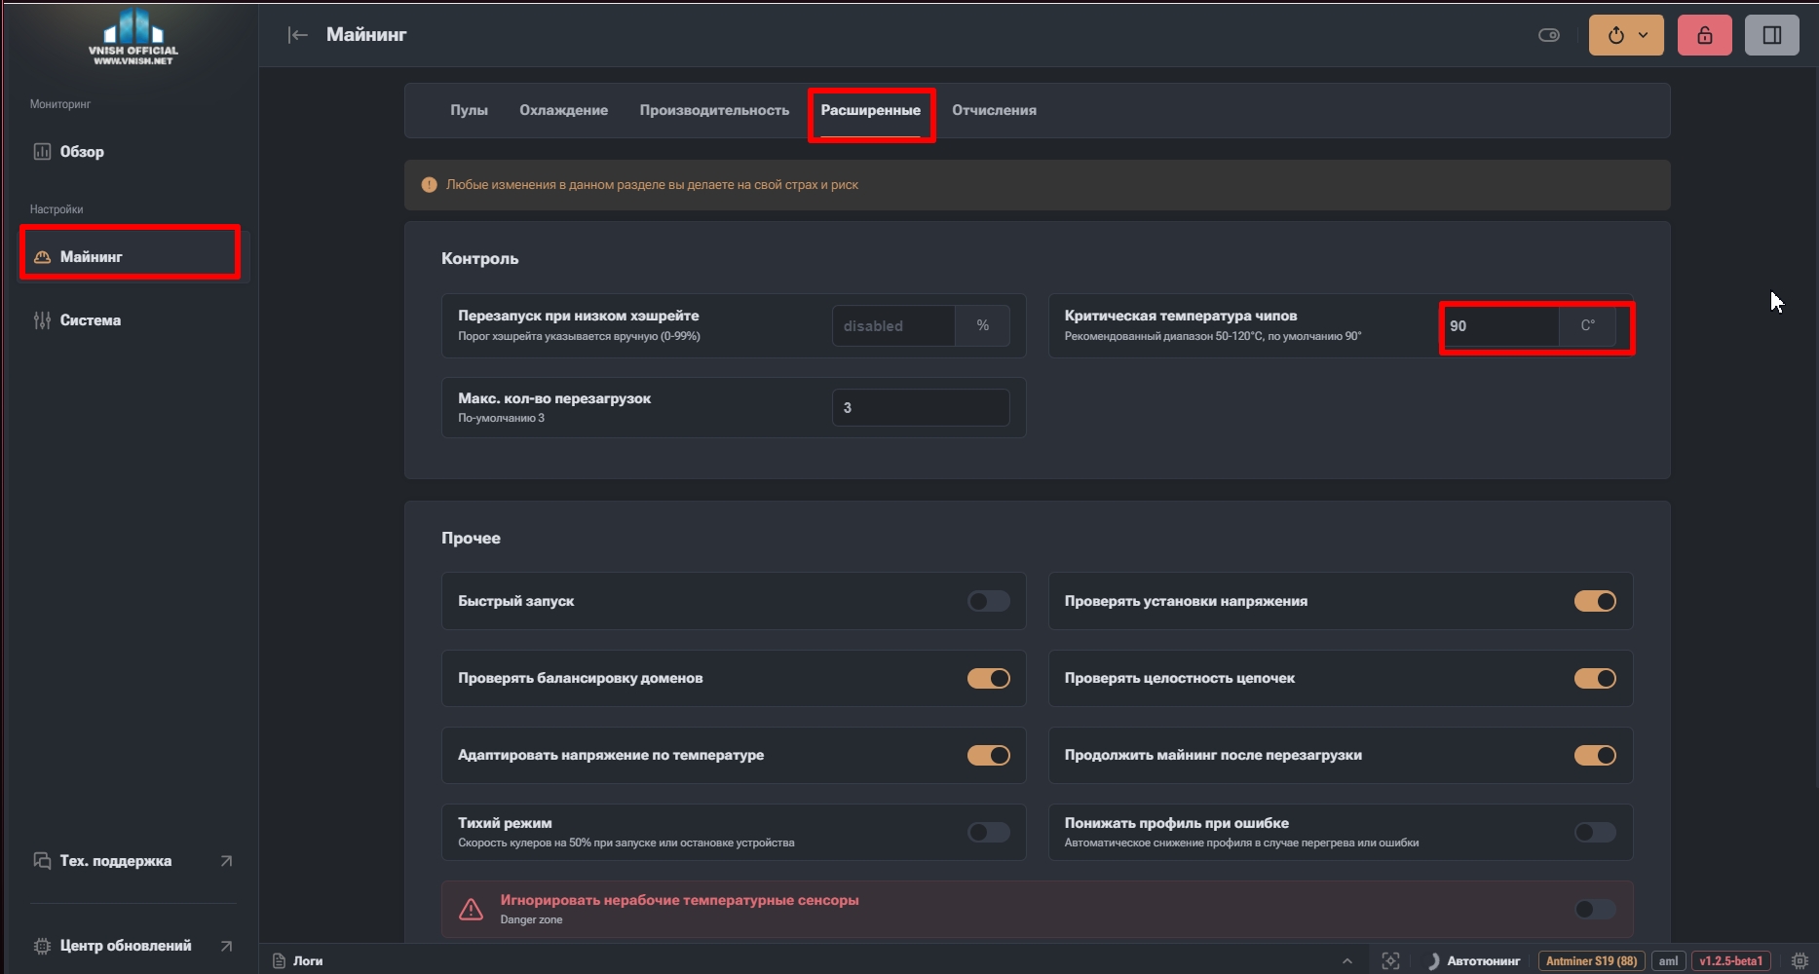Click the Майнинг helmet icon in the sidebar

(42, 257)
